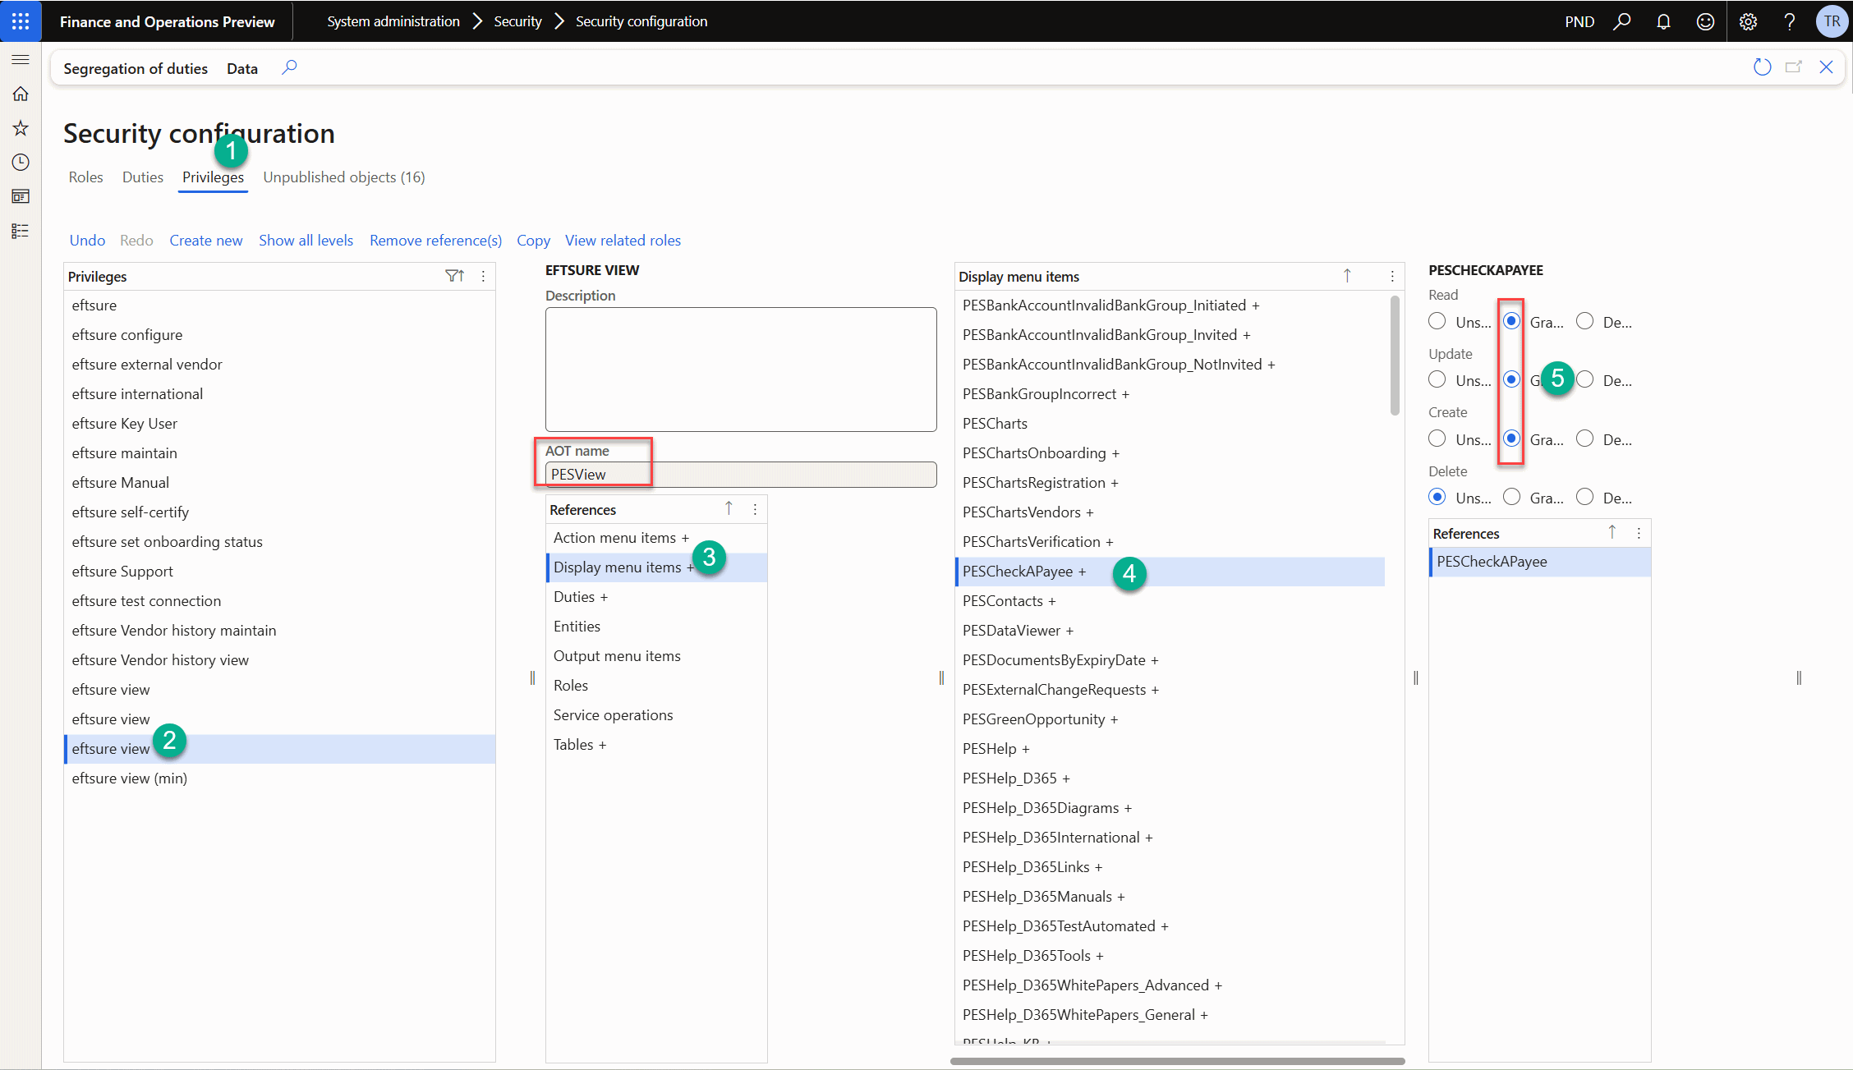Click into the Description text box

tap(741, 370)
